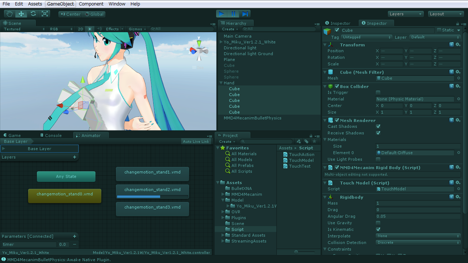
Task: Switch pivot mode using the Center button
Action: tap(69, 14)
